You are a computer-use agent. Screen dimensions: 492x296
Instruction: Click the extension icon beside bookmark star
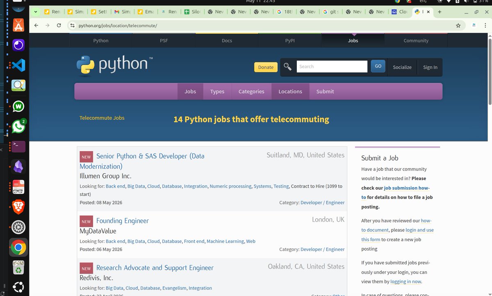(x=474, y=25)
